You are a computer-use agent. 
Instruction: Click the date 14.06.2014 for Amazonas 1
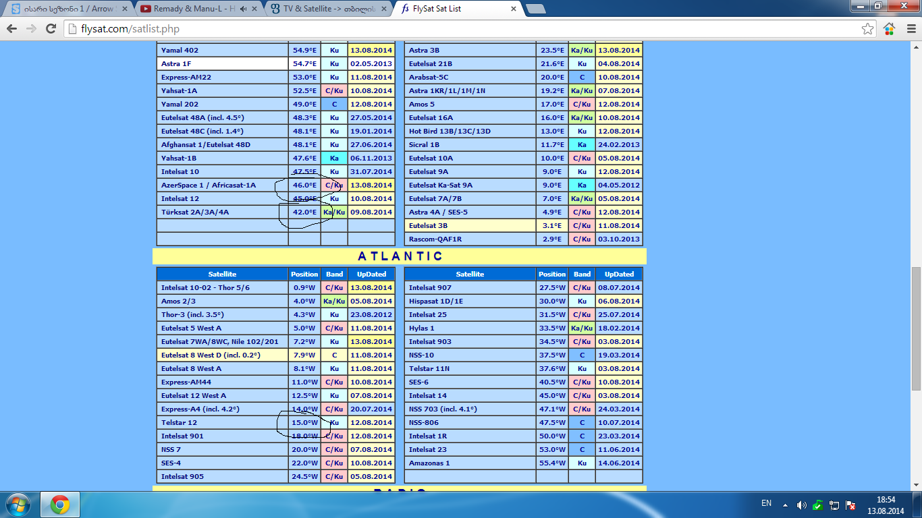tap(619, 463)
